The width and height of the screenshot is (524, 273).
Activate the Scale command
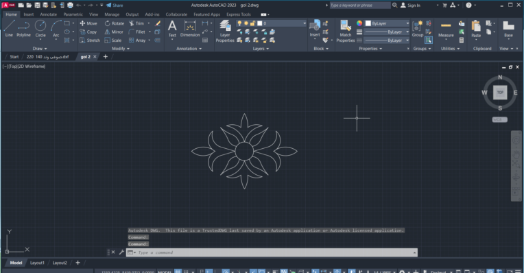(113, 40)
